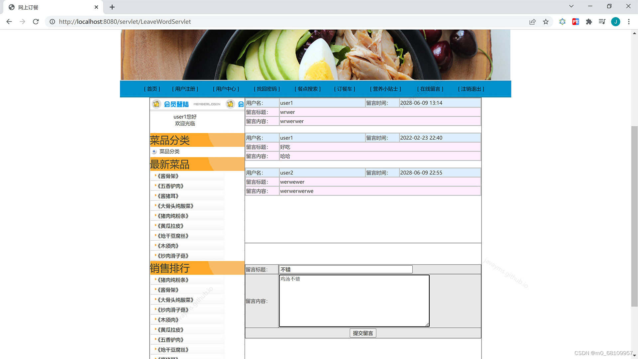The image size is (638, 359).
Task: Open the red FE browser extension
Action: 576,22
